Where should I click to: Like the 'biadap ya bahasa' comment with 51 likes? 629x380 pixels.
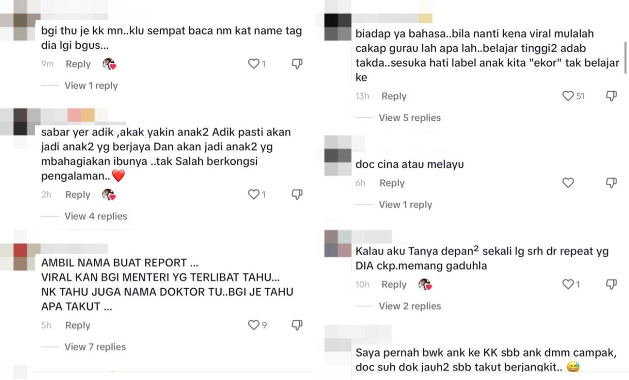coord(568,96)
